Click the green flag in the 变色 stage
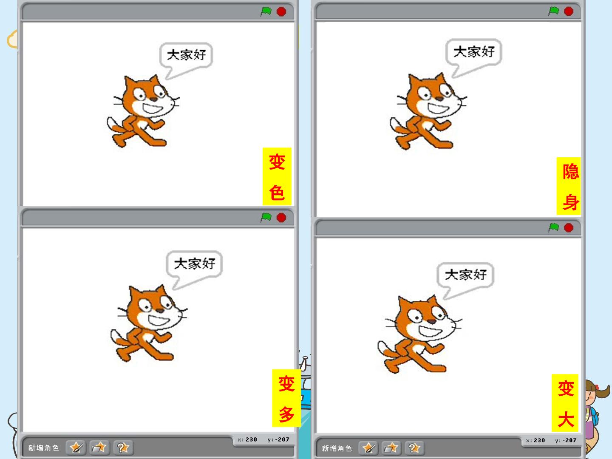The width and height of the screenshot is (612, 459). click(x=266, y=11)
